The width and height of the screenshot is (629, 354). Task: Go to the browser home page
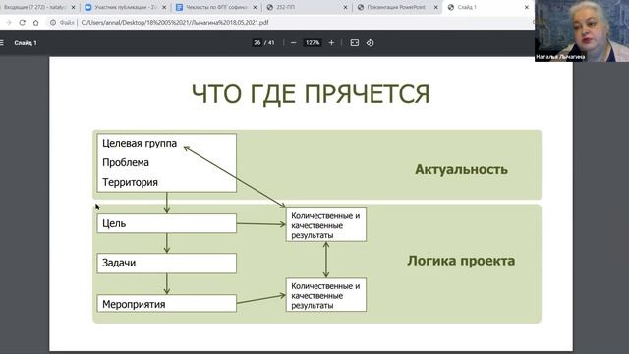(36, 23)
